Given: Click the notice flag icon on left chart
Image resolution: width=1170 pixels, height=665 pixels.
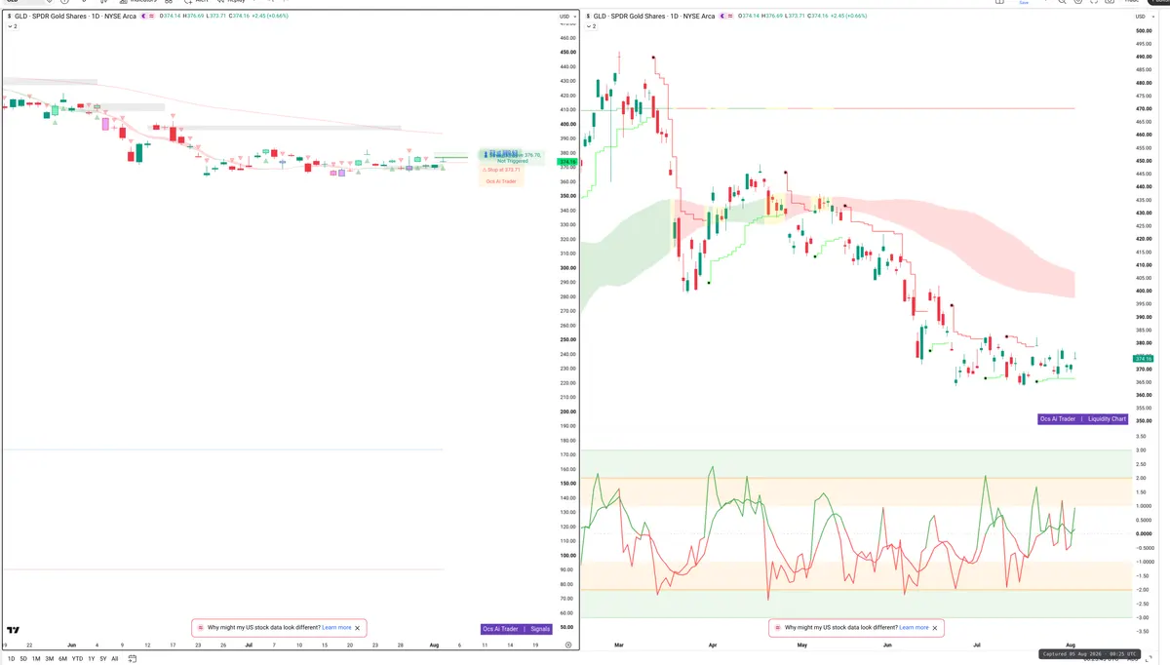Looking at the screenshot, I should (x=200, y=628).
